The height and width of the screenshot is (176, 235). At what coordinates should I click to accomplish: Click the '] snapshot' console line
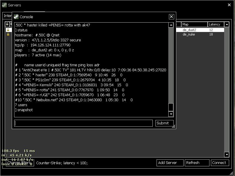click(x=24, y=110)
